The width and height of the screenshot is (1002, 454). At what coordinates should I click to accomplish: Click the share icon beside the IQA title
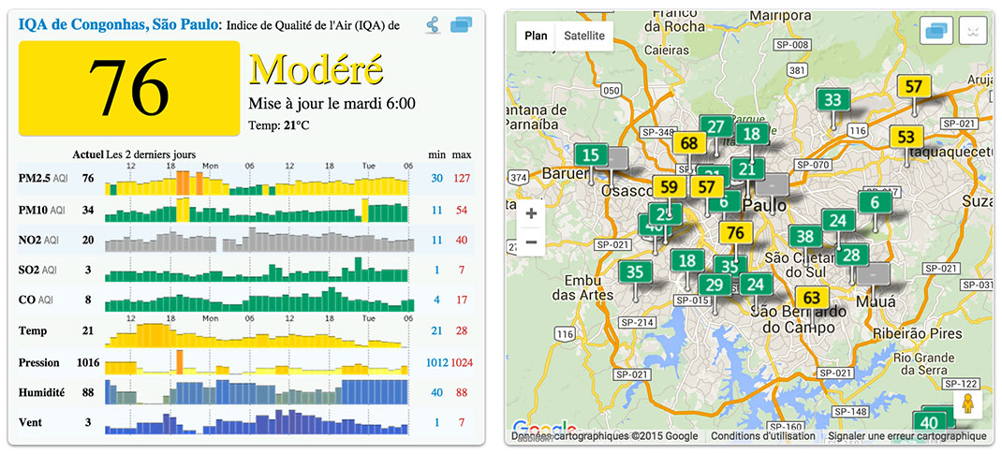click(x=433, y=25)
